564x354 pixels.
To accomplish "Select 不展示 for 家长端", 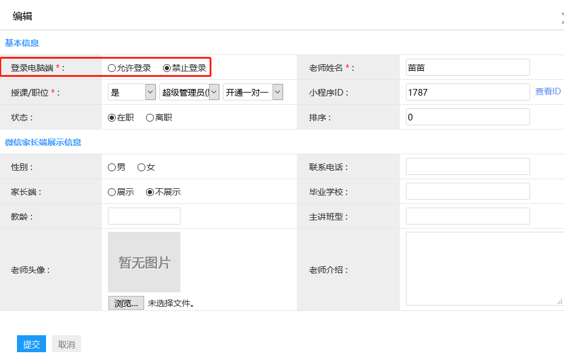I will pyautogui.click(x=150, y=192).
